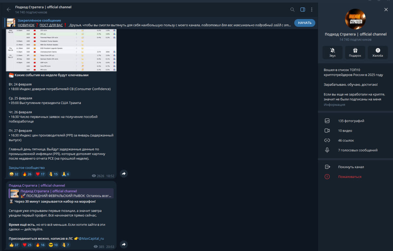Click the Информация label under description

click(x=334, y=105)
